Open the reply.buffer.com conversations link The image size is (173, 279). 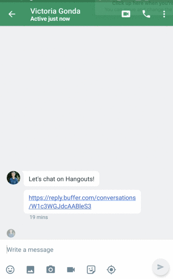82,202
